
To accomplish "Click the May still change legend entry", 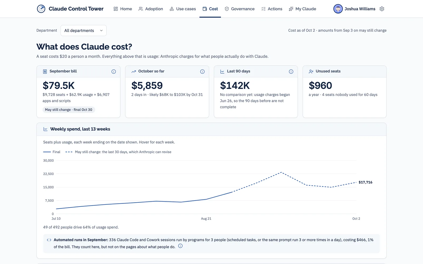I will (118, 152).
